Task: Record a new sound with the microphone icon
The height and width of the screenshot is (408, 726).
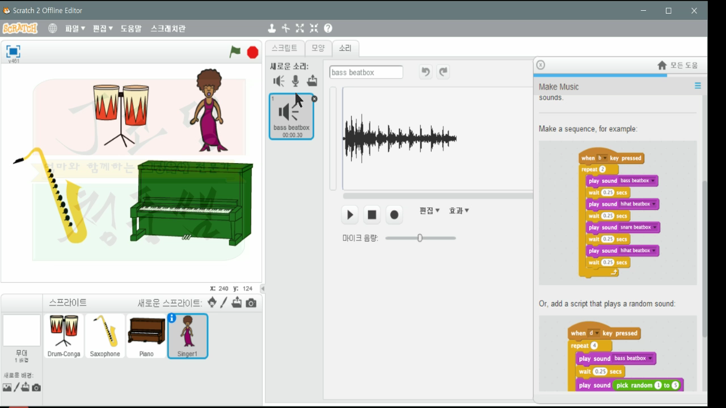Action: [x=296, y=81]
